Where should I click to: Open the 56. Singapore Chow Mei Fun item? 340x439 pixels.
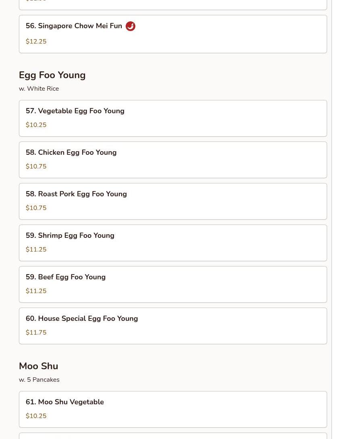[173, 34]
